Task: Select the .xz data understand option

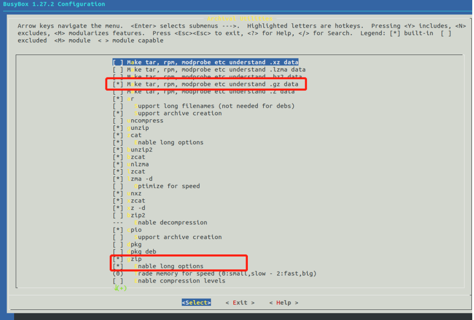Action: 205,62
